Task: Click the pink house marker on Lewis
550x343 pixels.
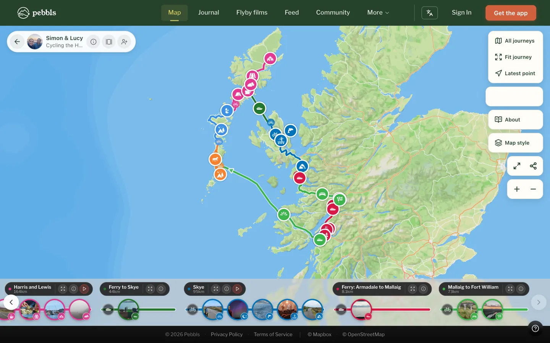Action: [270, 59]
